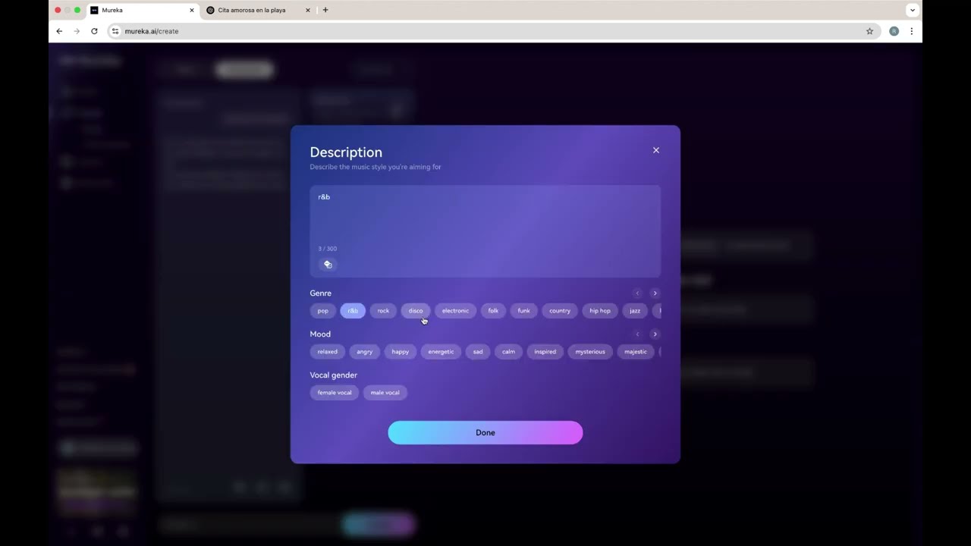Image resolution: width=971 pixels, height=546 pixels.
Task: Show previous genre tags with left arrow
Action: click(x=637, y=293)
